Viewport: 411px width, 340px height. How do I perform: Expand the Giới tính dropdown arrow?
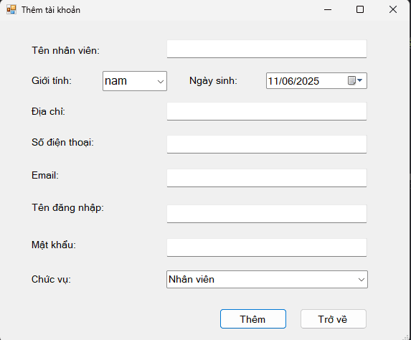pos(161,81)
